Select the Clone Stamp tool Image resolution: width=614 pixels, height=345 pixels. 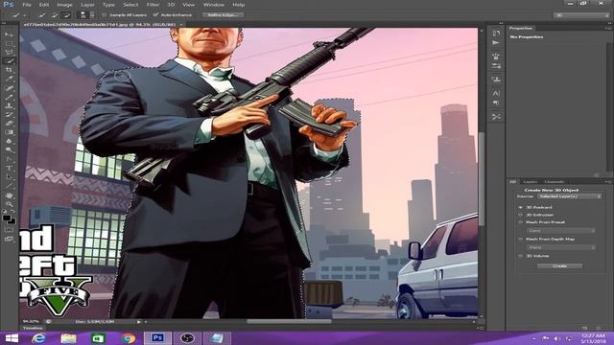9,105
